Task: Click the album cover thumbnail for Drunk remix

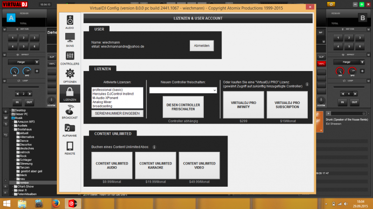Action: [320, 122]
